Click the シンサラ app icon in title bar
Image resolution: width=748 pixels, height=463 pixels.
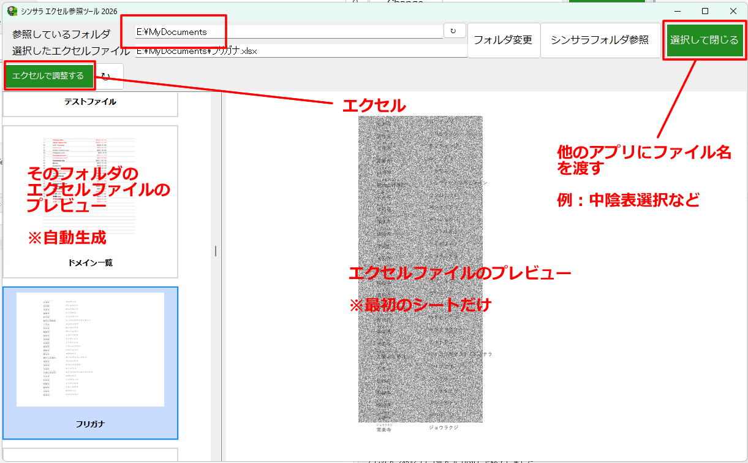coord(12,11)
